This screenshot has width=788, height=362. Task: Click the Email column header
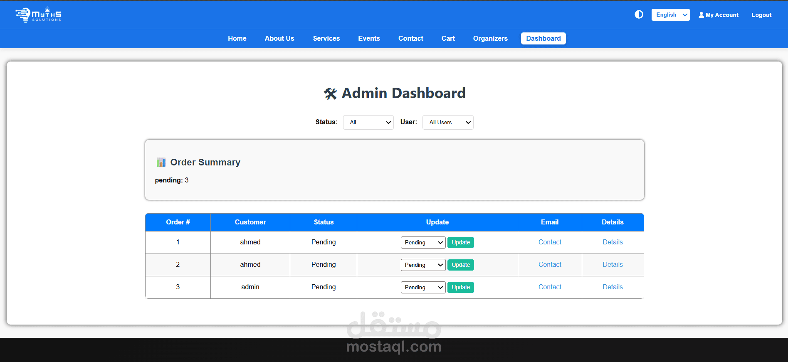pos(550,222)
